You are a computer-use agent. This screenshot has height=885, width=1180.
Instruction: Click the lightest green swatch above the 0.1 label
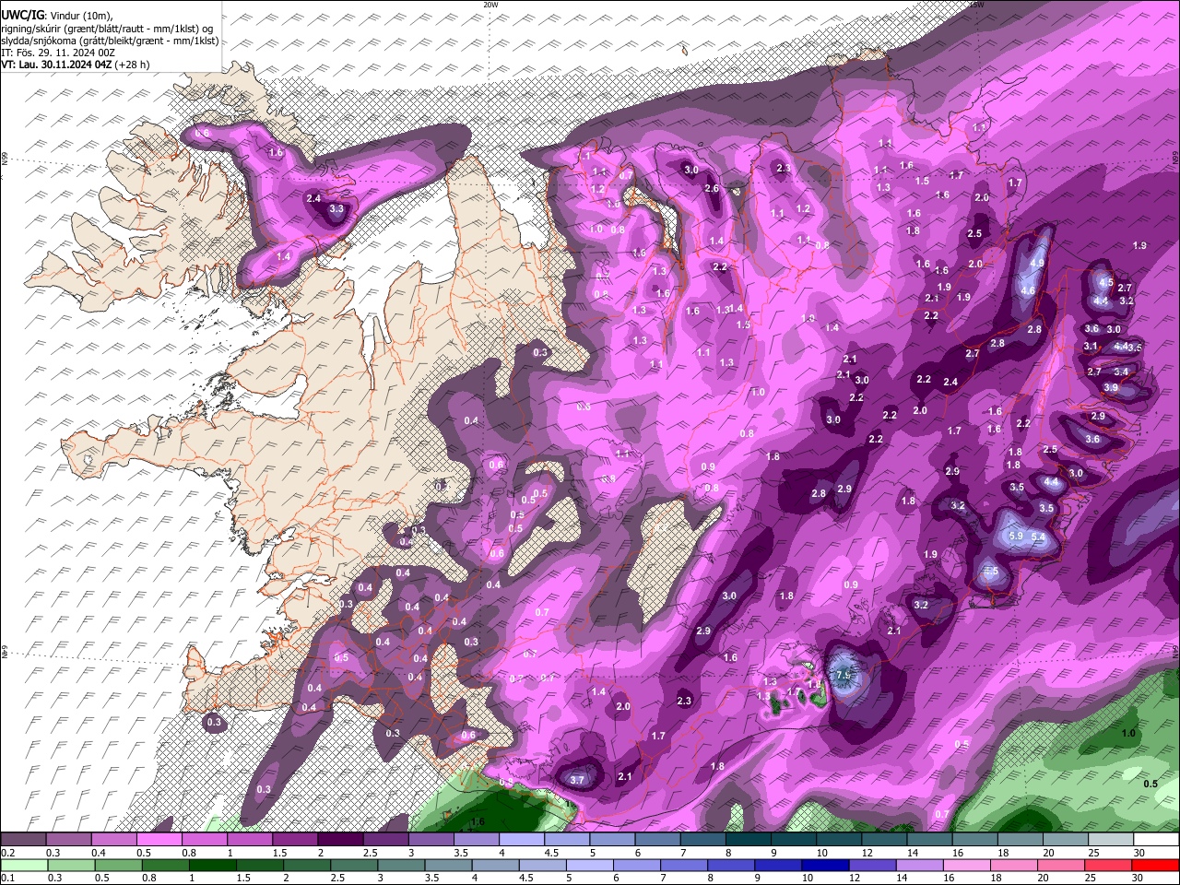[x=25, y=865]
